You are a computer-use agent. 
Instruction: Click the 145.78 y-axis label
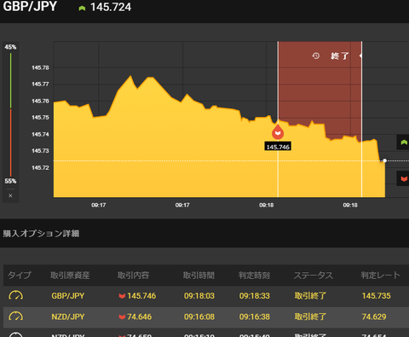(x=40, y=67)
